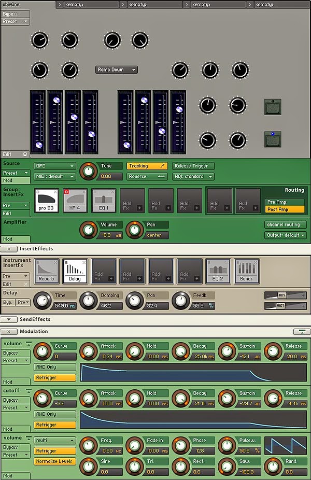This screenshot has height=480, width=311.
Task: Switch to the obieOne tab
Action: (x=27, y=4)
